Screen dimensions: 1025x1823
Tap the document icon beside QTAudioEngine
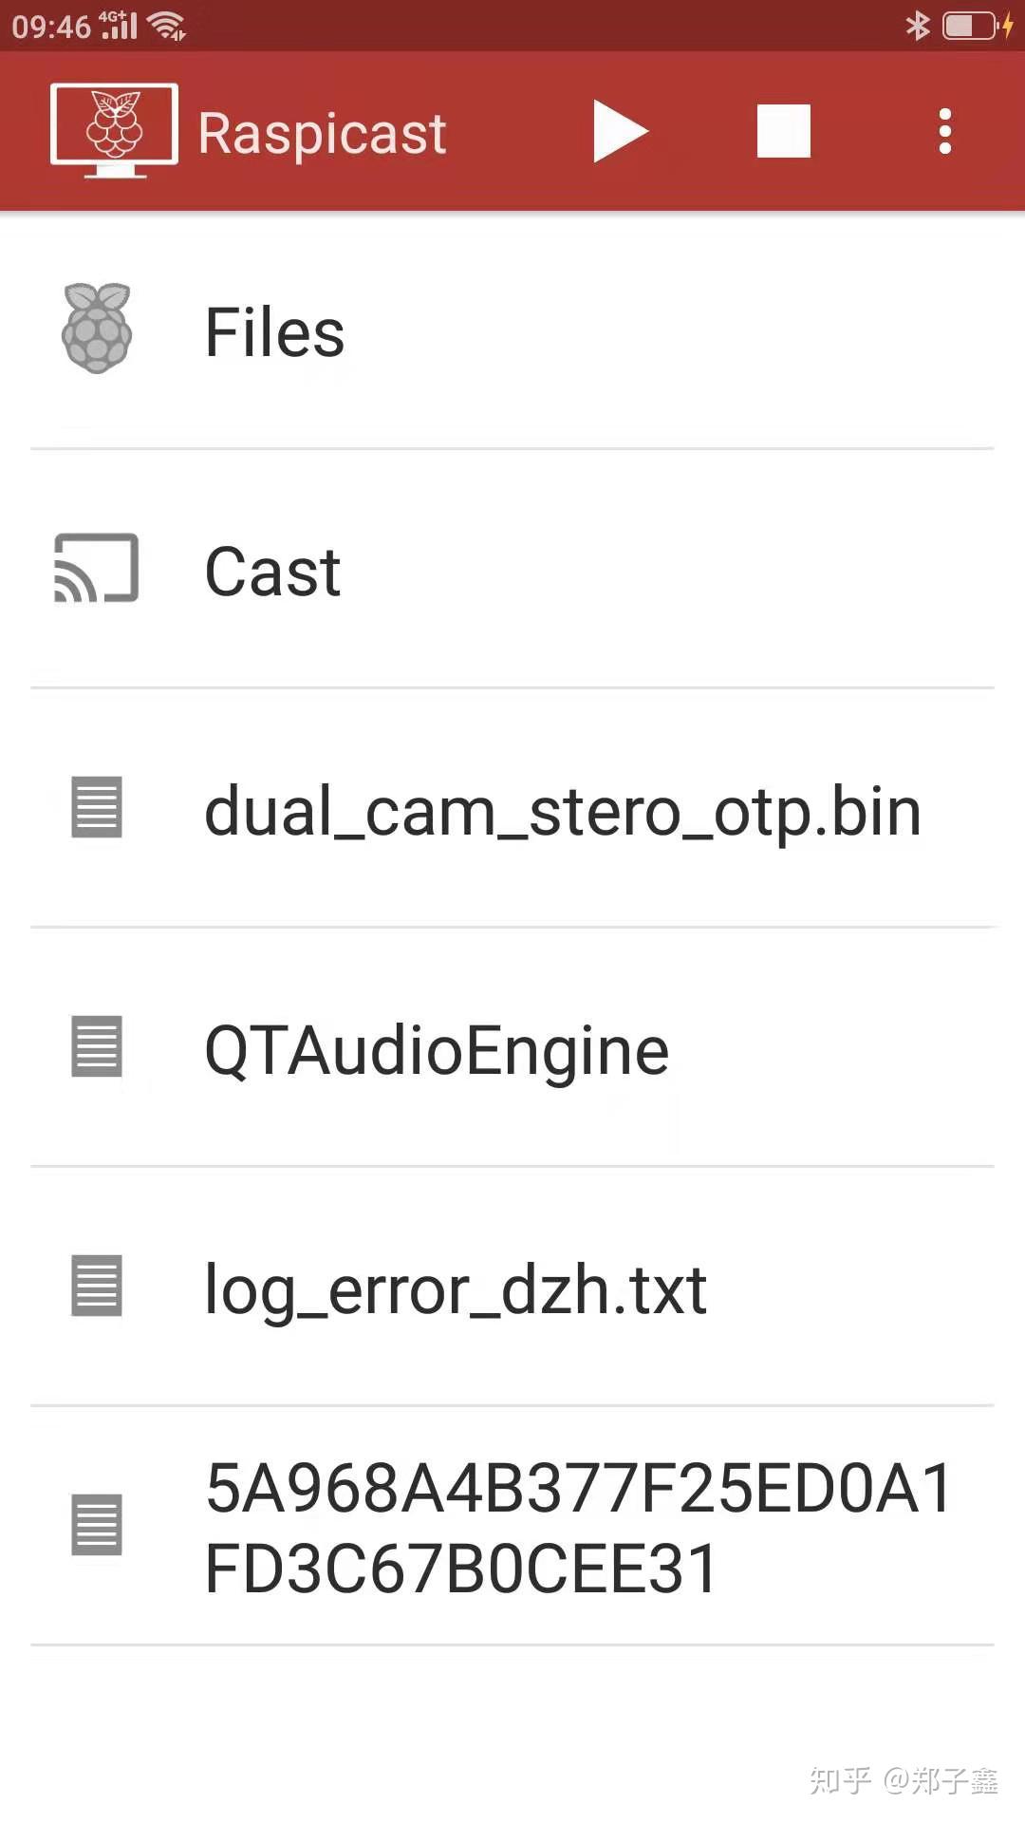95,1048
